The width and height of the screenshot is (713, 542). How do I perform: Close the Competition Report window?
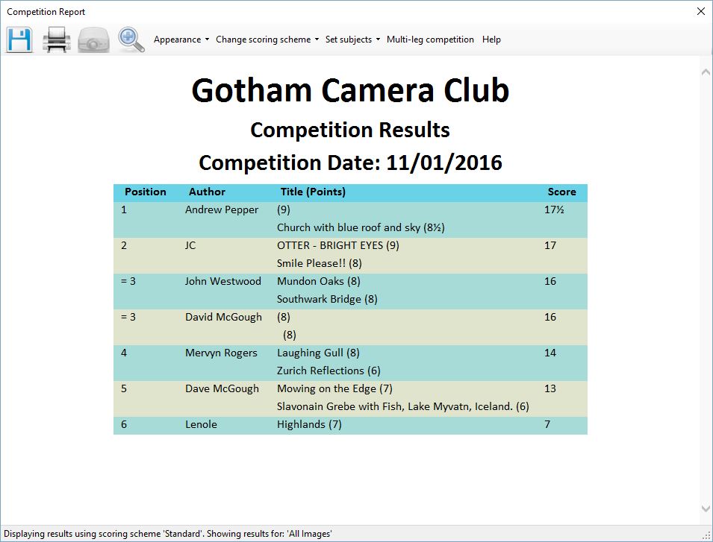tap(701, 11)
